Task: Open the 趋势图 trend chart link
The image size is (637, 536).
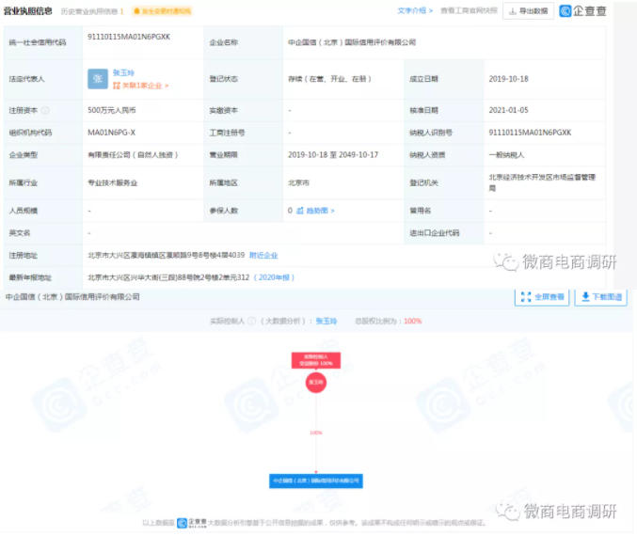Action: tap(320, 211)
